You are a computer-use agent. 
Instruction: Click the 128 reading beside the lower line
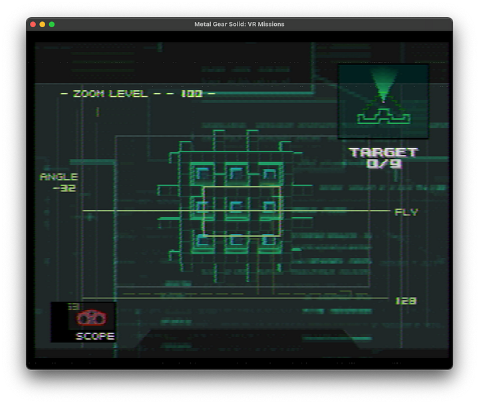click(x=406, y=301)
